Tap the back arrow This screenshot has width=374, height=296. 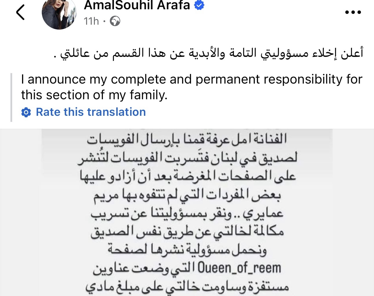click(20, 12)
